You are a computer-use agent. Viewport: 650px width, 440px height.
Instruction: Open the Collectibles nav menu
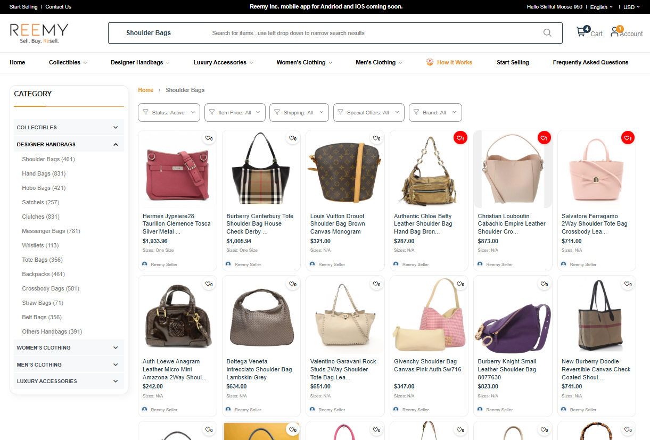point(68,62)
